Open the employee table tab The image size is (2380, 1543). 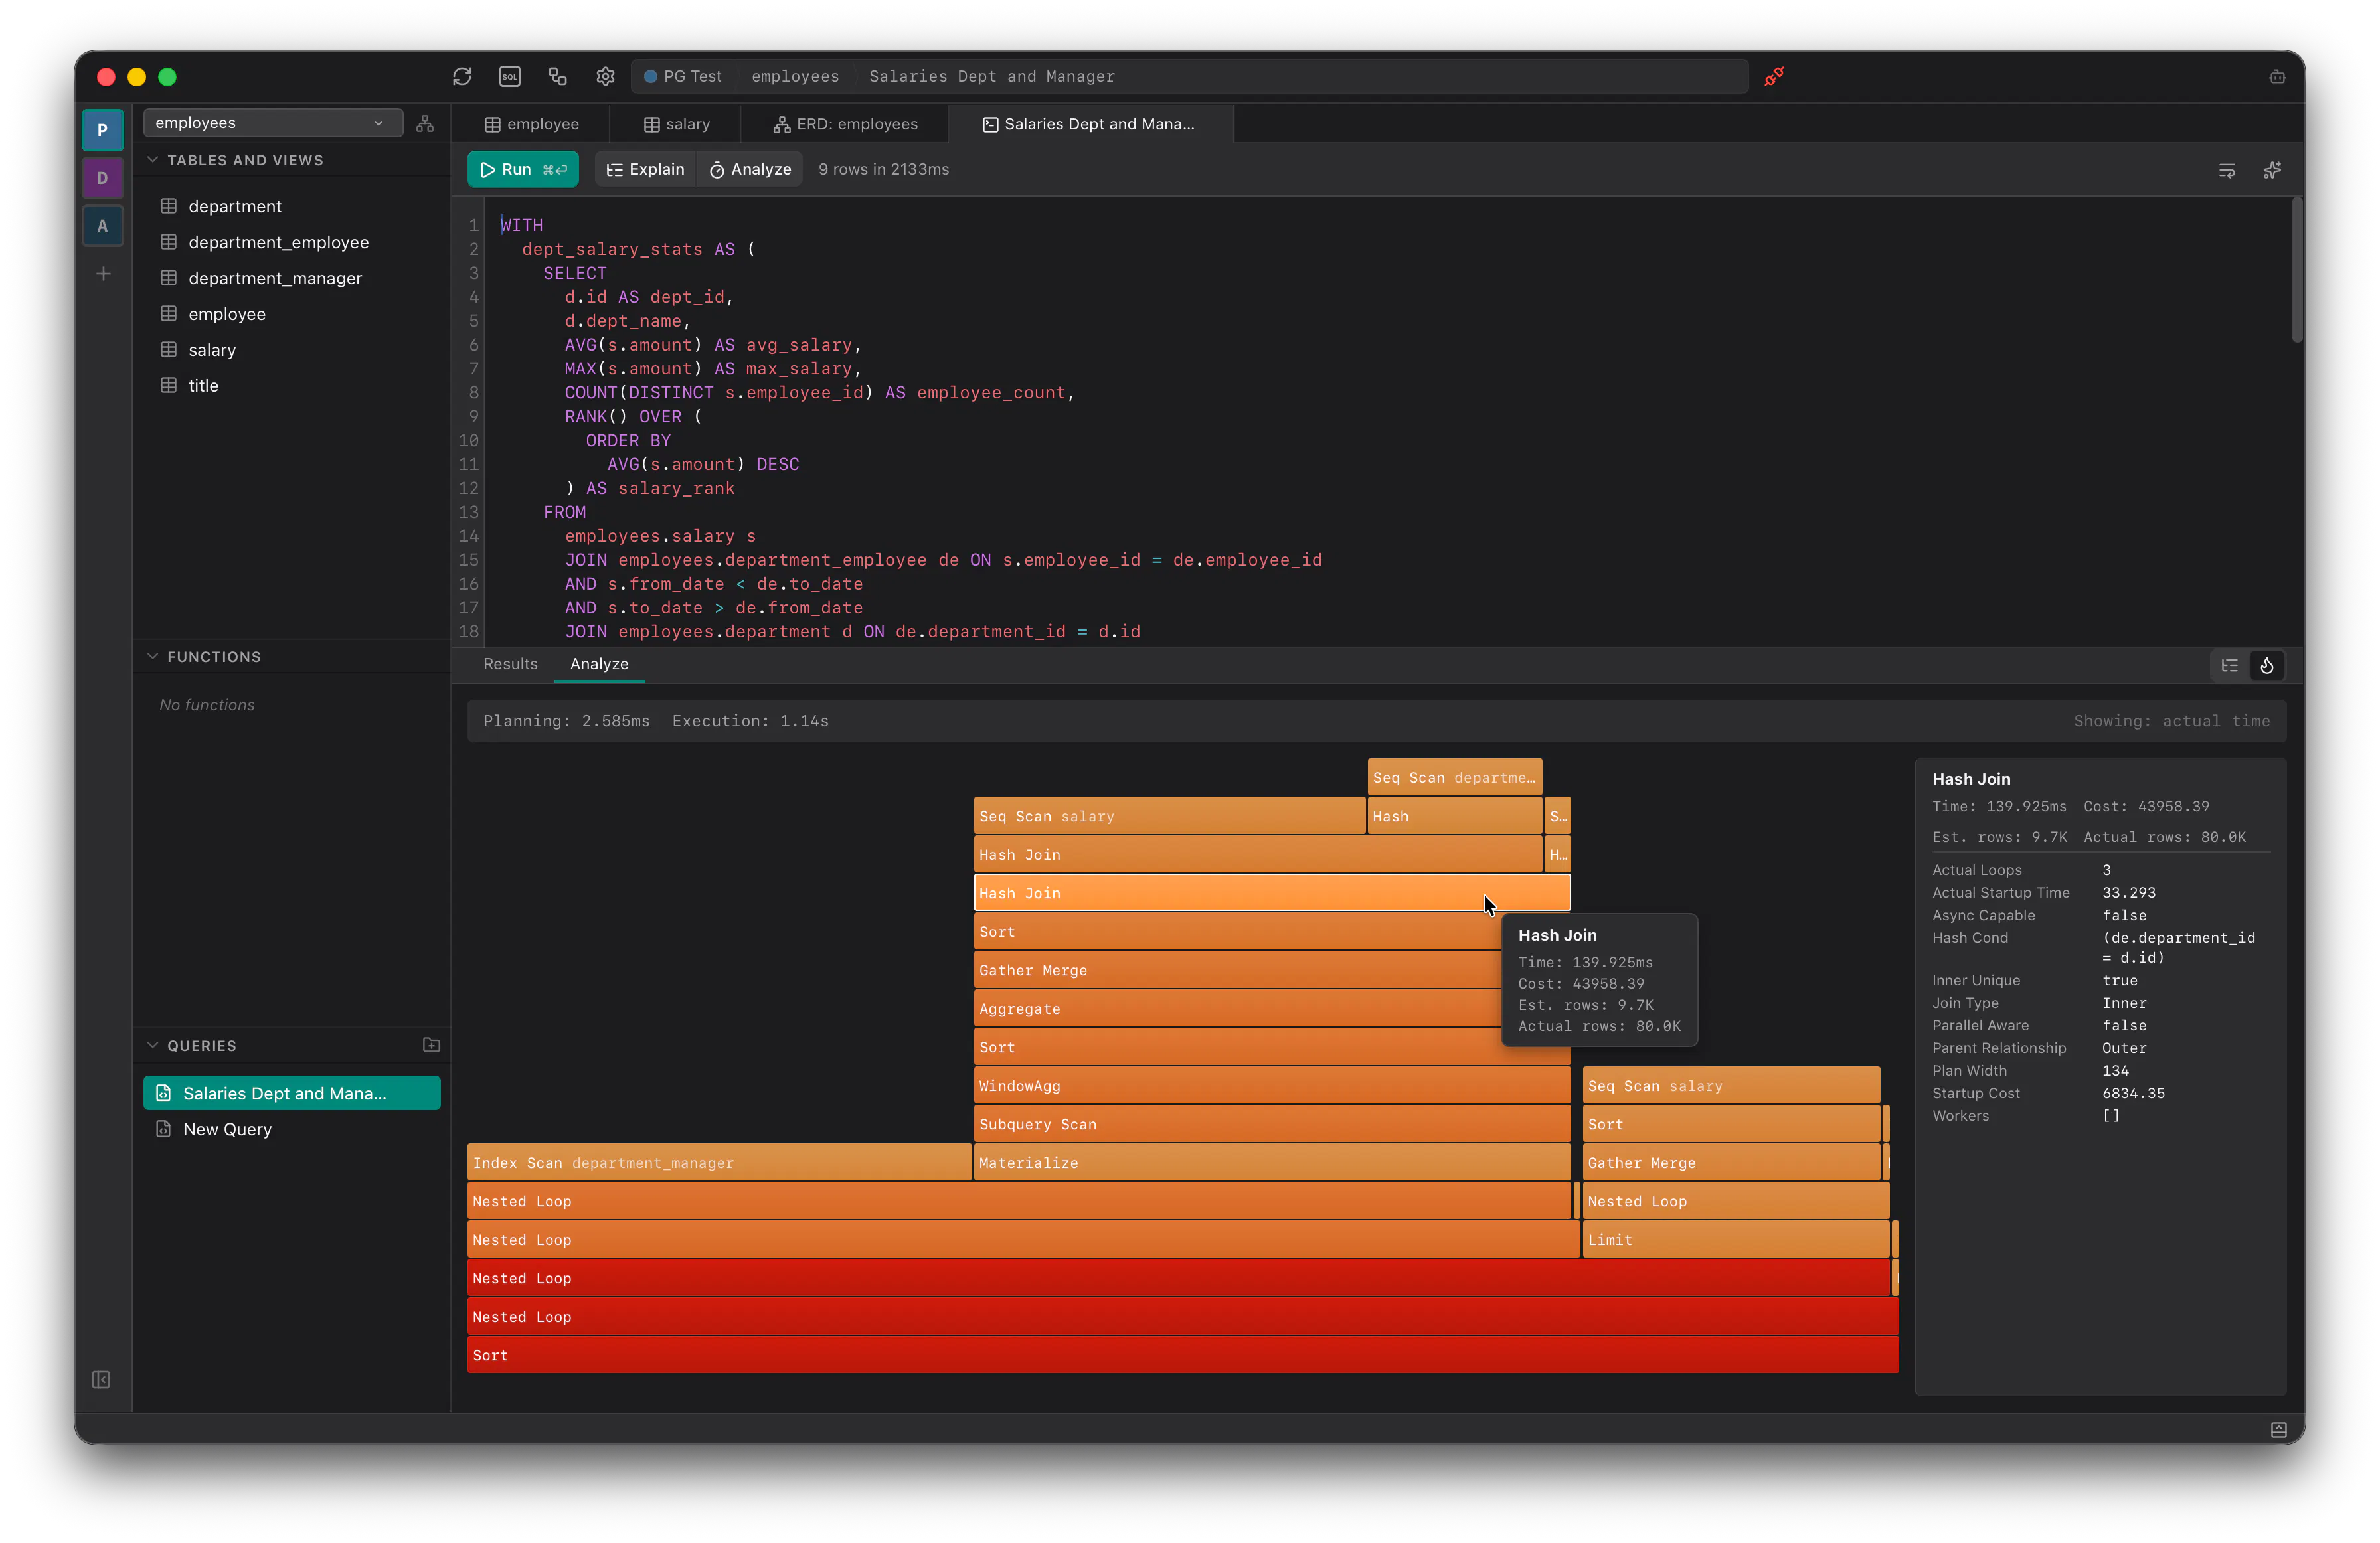(531, 124)
